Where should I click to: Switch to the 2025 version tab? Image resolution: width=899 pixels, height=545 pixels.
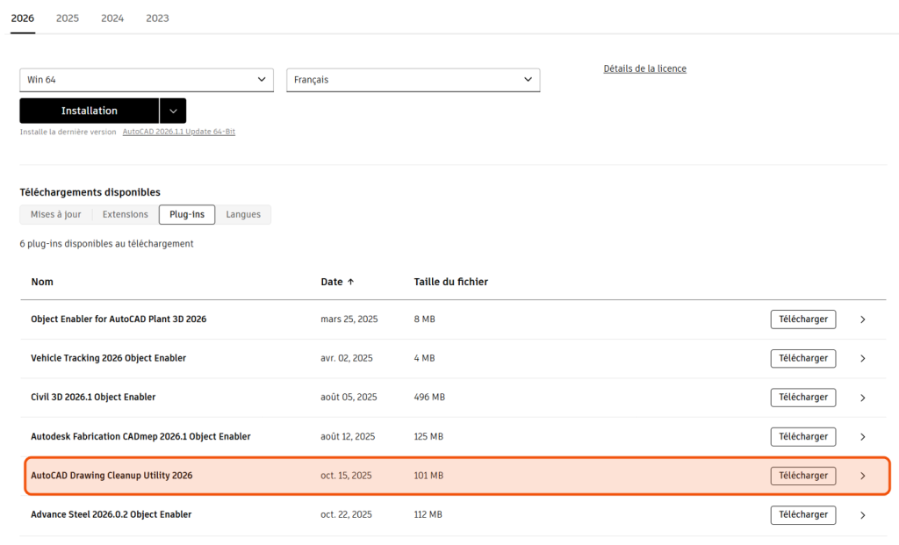tap(67, 18)
